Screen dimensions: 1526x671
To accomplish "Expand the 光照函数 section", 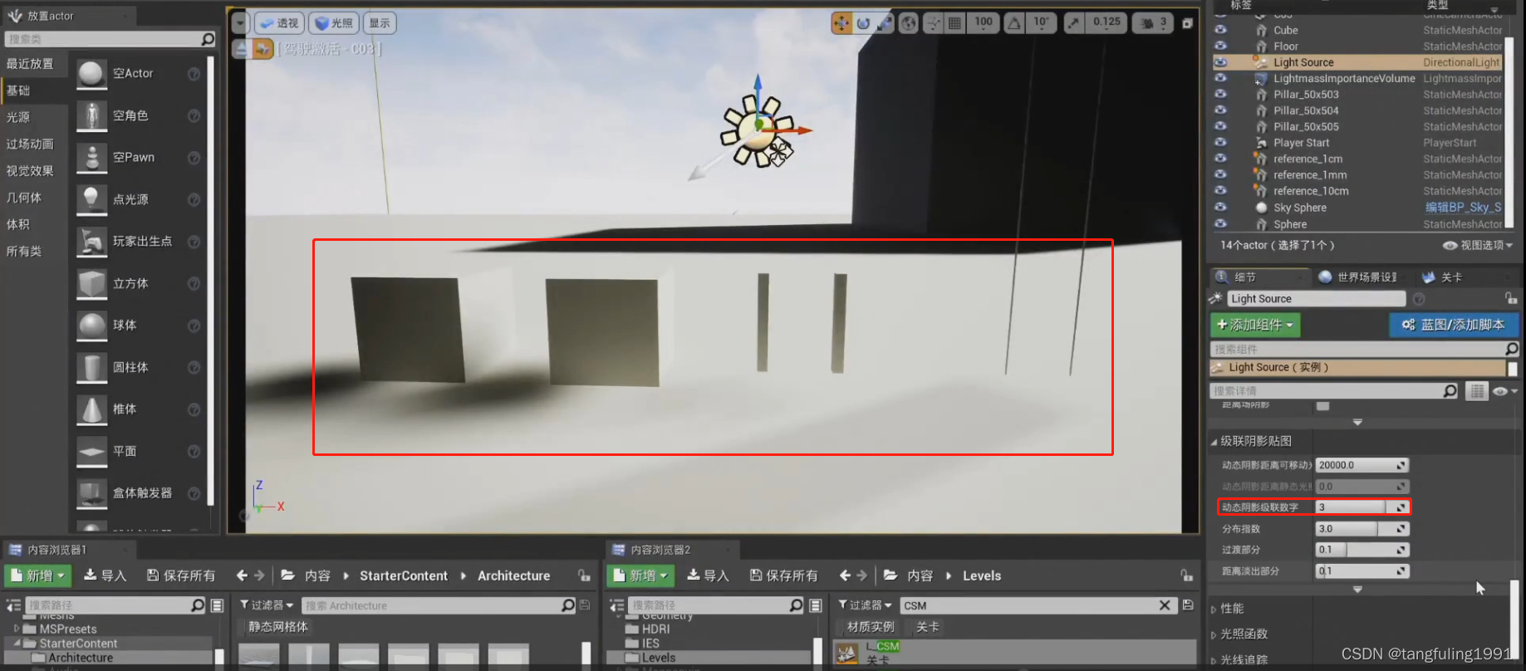I will 1214,634.
